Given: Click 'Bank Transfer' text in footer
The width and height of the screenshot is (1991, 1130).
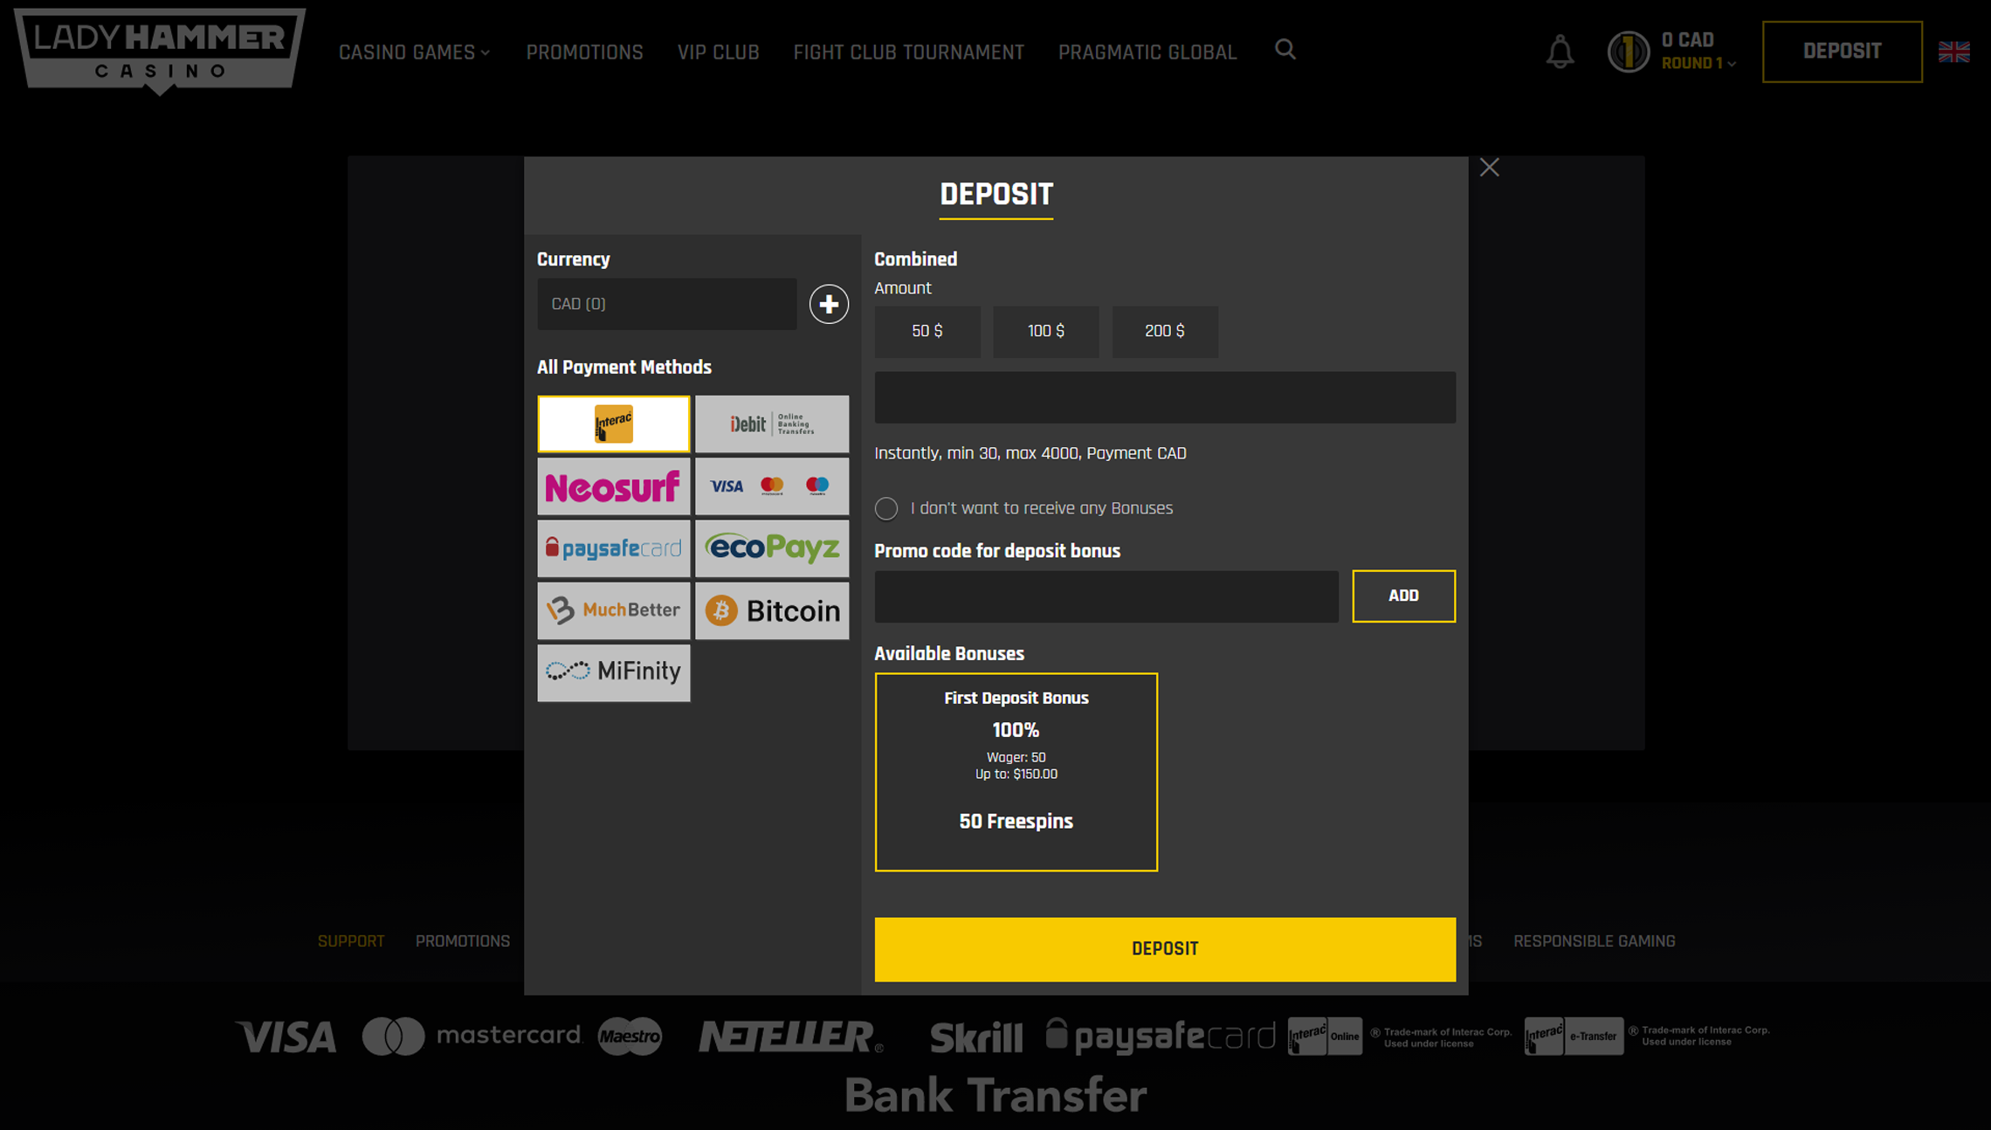Looking at the screenshot, I should 995,1095.
